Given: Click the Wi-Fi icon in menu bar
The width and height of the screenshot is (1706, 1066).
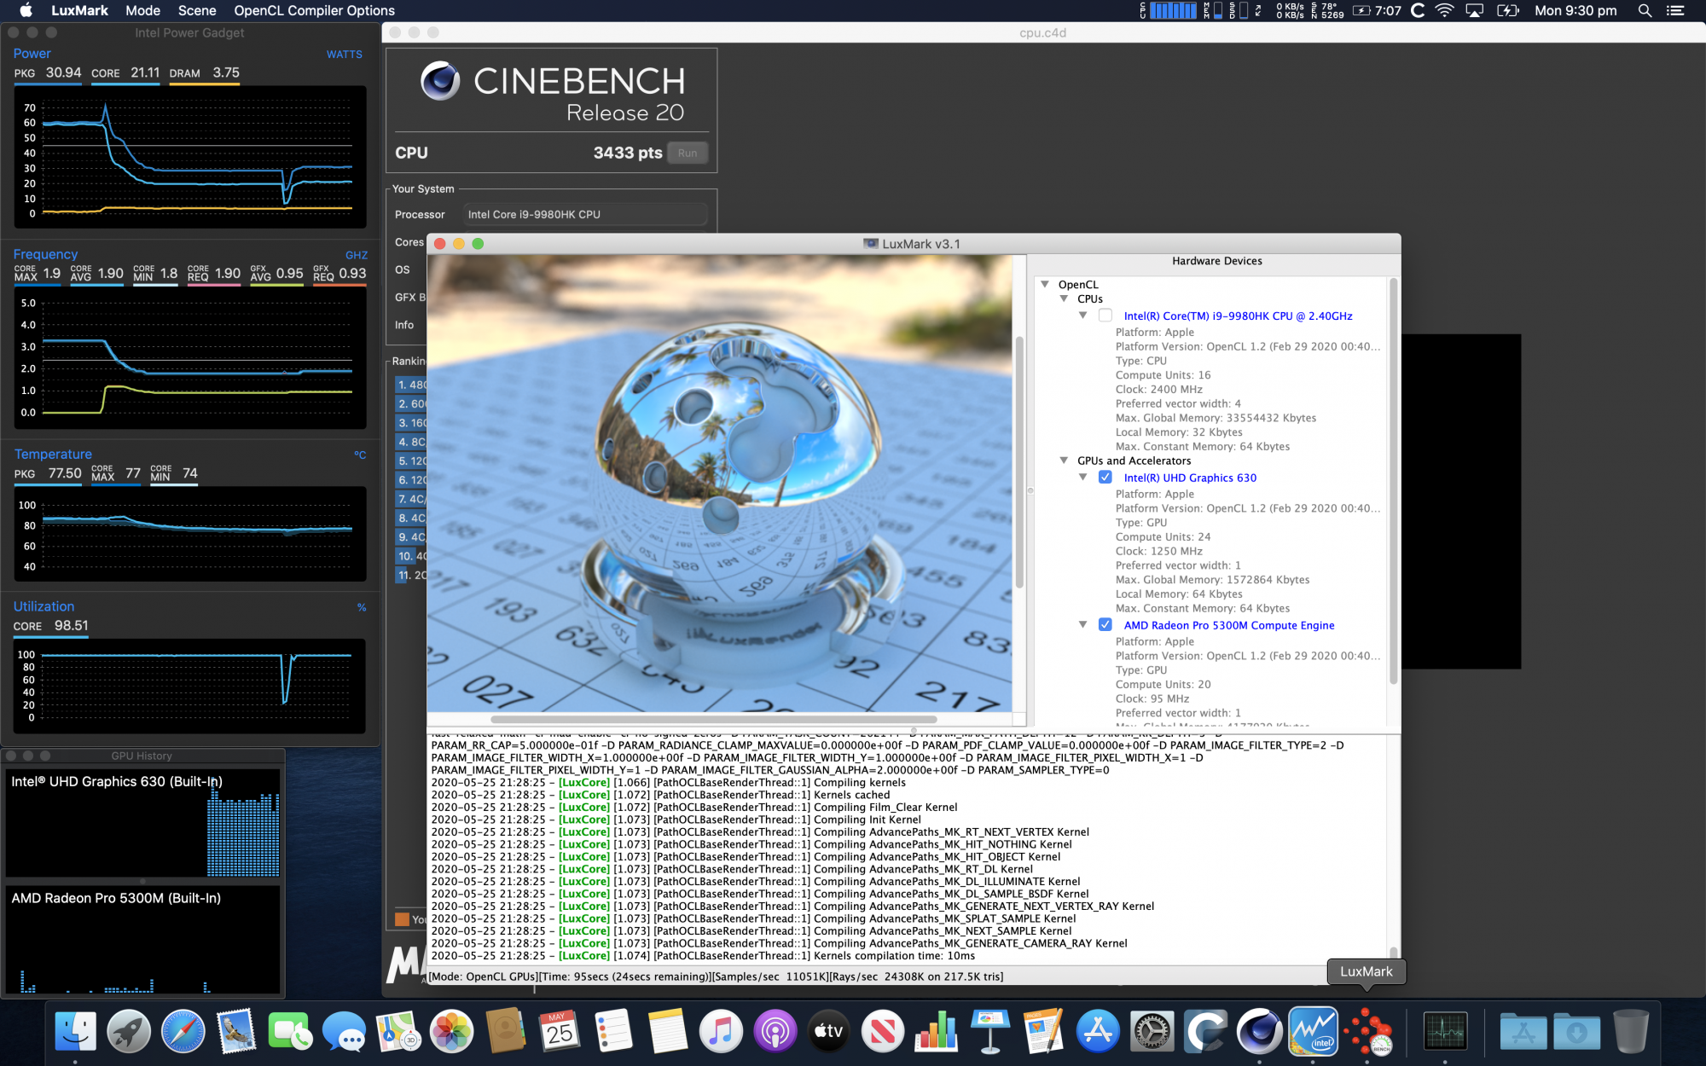Looking at the screenshot, I should pos(1444,11).
